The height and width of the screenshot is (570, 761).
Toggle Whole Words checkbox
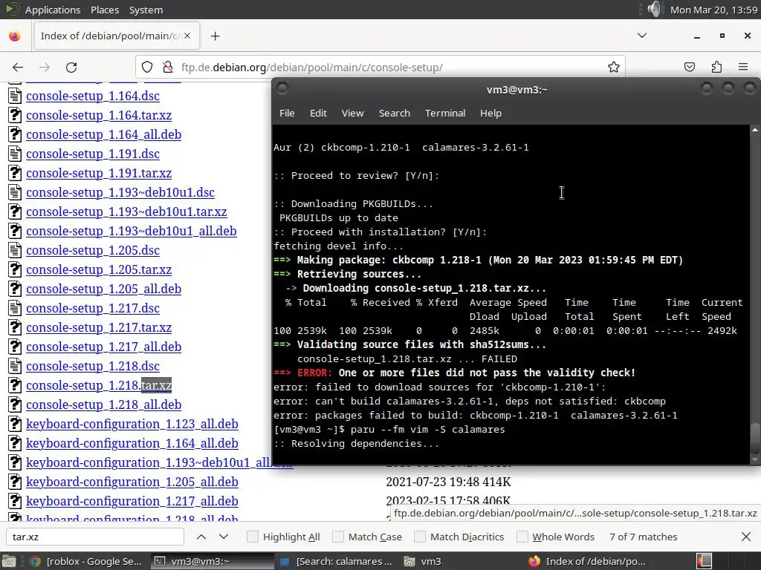(x=522, y=537)
